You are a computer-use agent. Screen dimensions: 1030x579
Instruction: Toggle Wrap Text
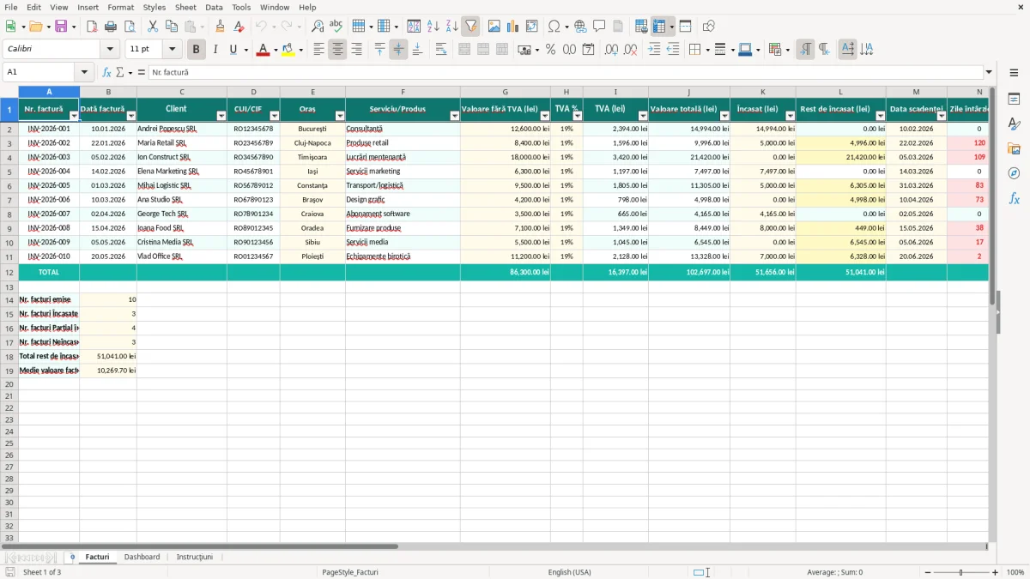441,50
